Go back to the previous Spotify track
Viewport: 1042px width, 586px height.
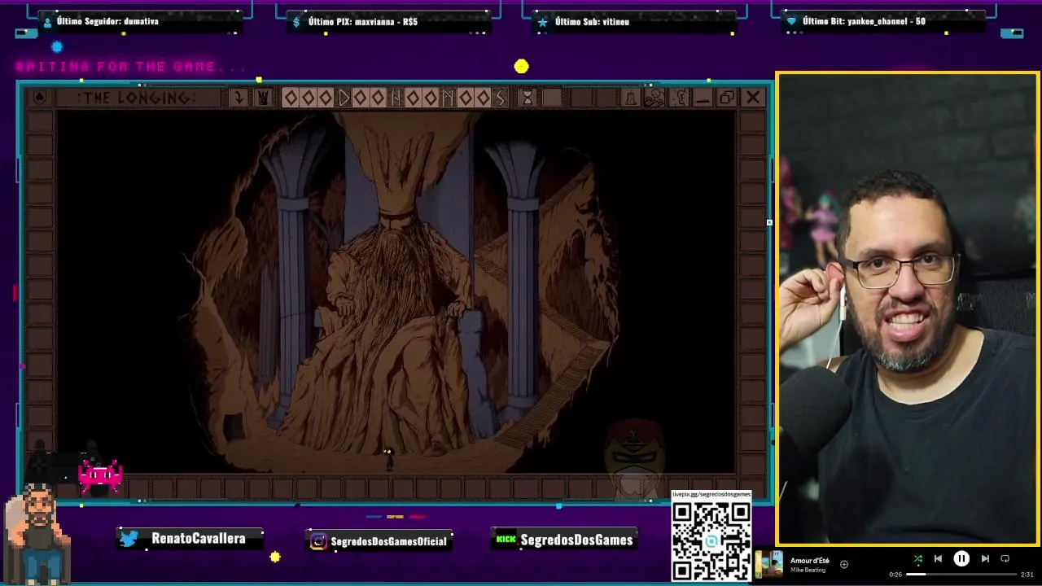(x=938, y=558)
